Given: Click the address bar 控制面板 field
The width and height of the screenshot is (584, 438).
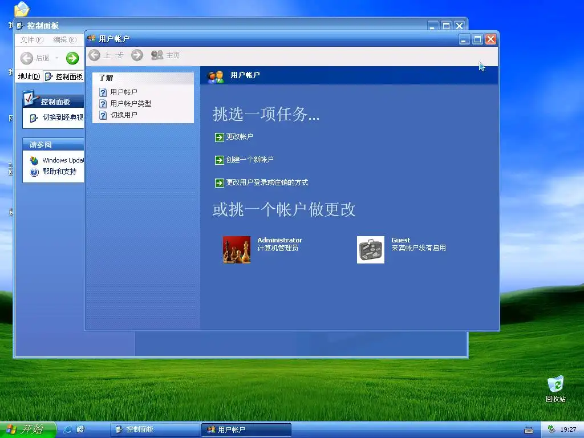Looking at the screenshot, I should pos(64,77).
